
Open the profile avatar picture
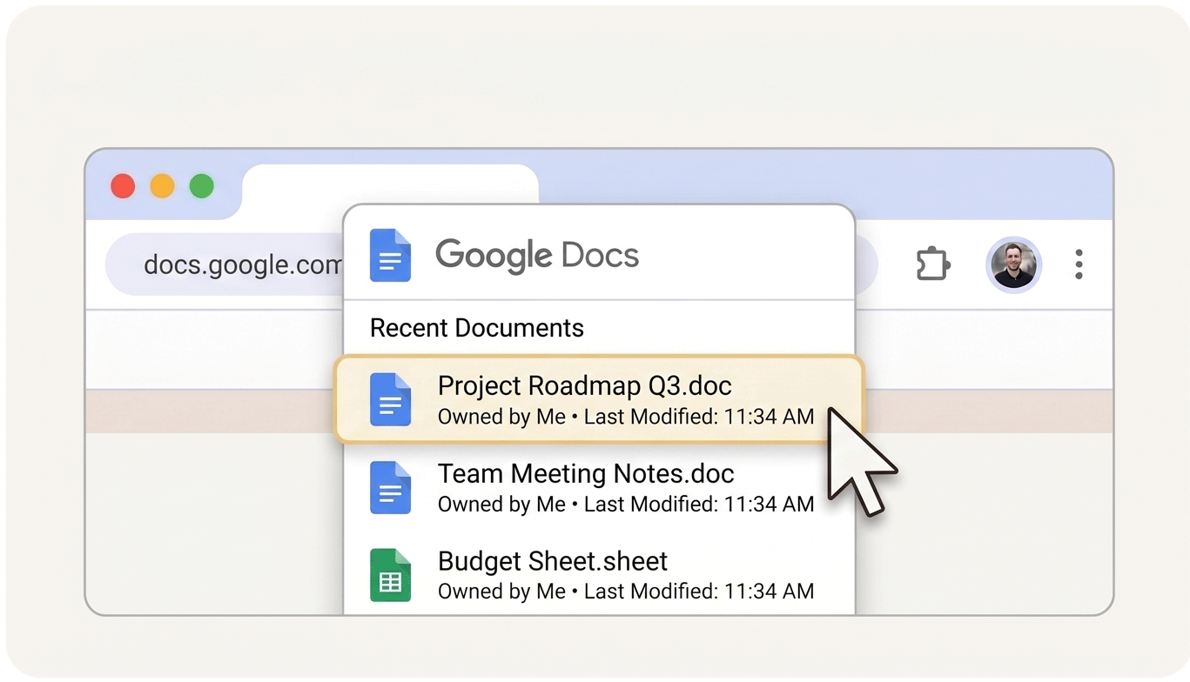[x=1013, y=264]
